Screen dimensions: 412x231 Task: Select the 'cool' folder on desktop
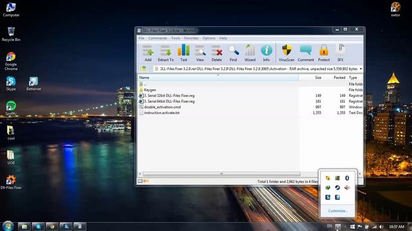coord(11,133)
